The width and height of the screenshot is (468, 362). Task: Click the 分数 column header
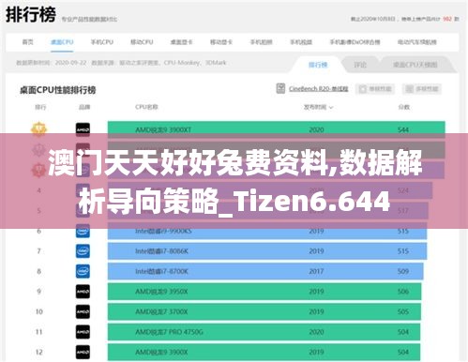[x=403, y=107]
